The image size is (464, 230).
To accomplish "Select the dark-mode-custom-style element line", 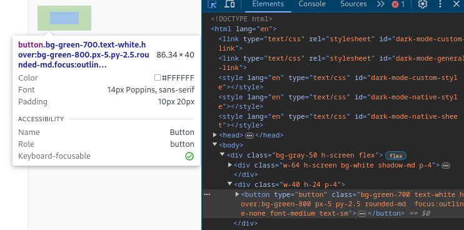I will (x=338, y=82).
